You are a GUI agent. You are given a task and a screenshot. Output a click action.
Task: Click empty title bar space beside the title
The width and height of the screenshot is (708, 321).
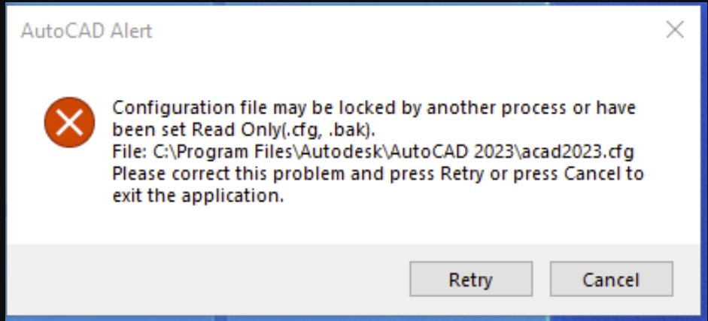(x=376, y=32)
